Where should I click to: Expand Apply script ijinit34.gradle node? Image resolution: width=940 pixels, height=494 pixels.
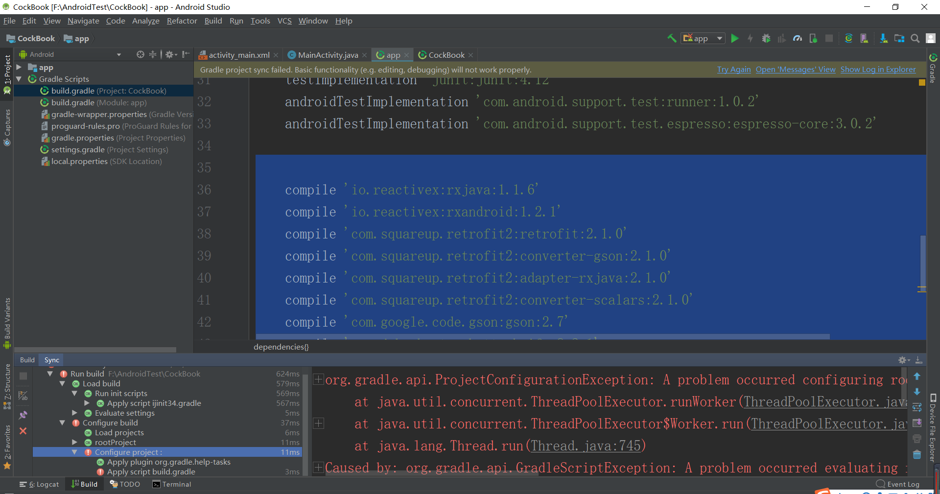click(87, 403)
